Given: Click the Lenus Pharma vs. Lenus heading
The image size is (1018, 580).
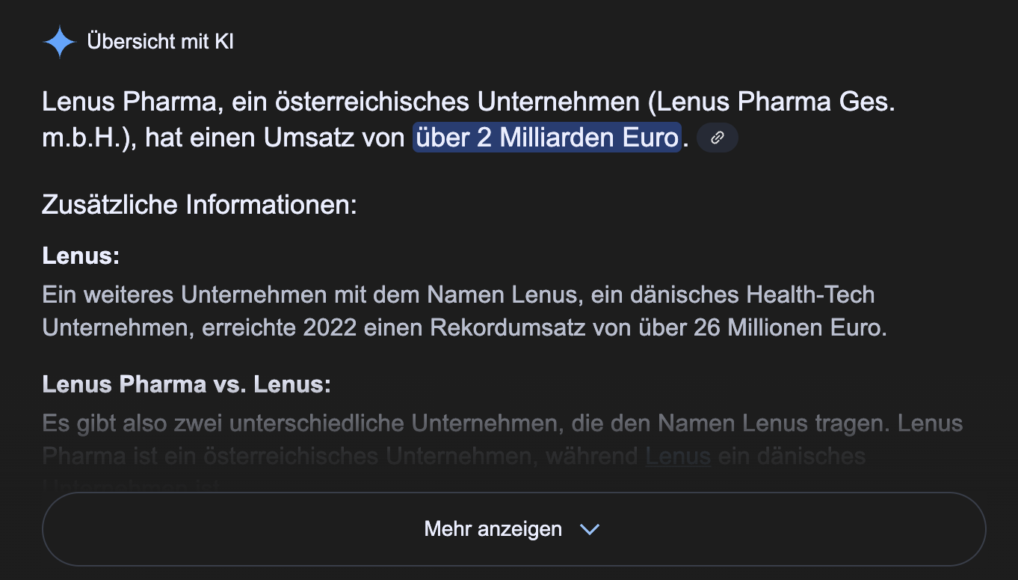Looking at the screenshot, I should tap(186, 384).
